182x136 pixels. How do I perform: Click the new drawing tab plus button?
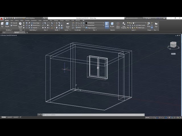27,33
